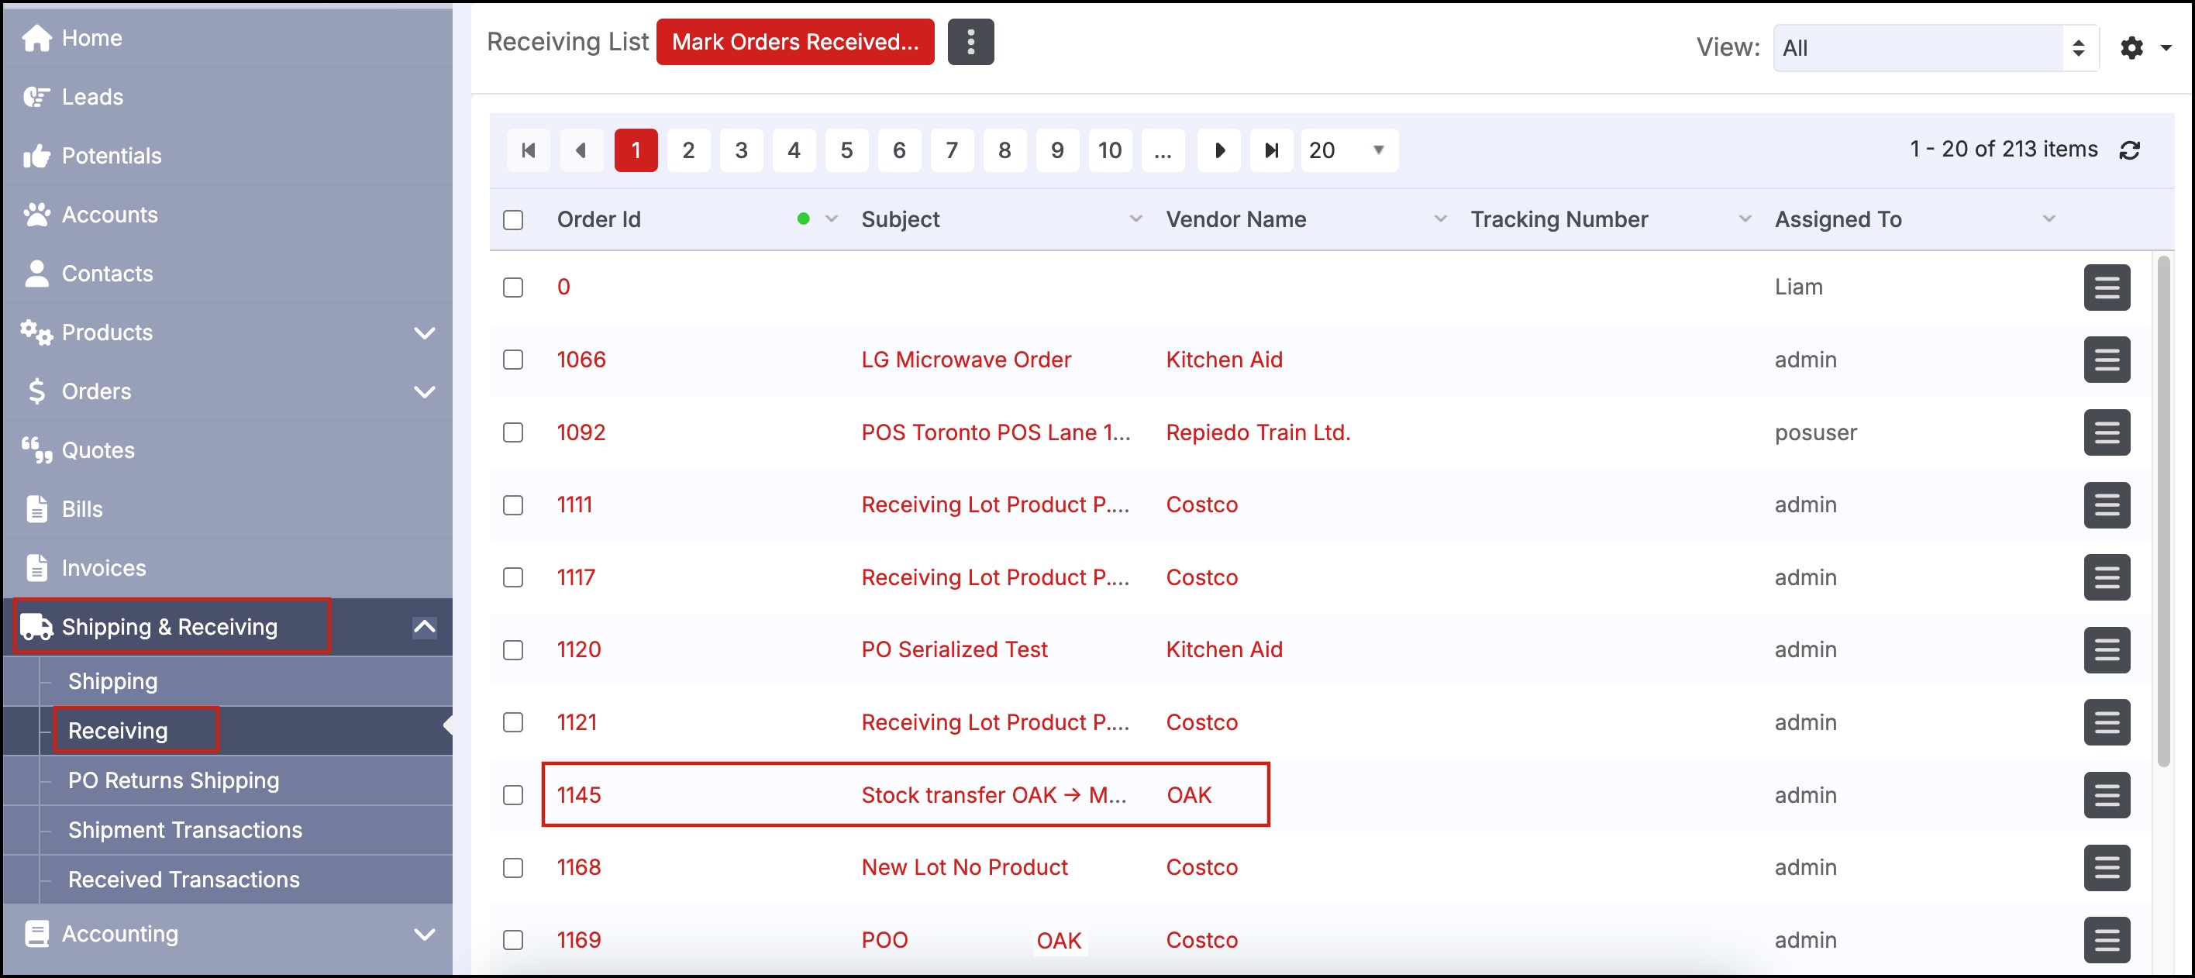
Task: Open Shipment Transactions submenu item
Action: (x=185, y=830)
